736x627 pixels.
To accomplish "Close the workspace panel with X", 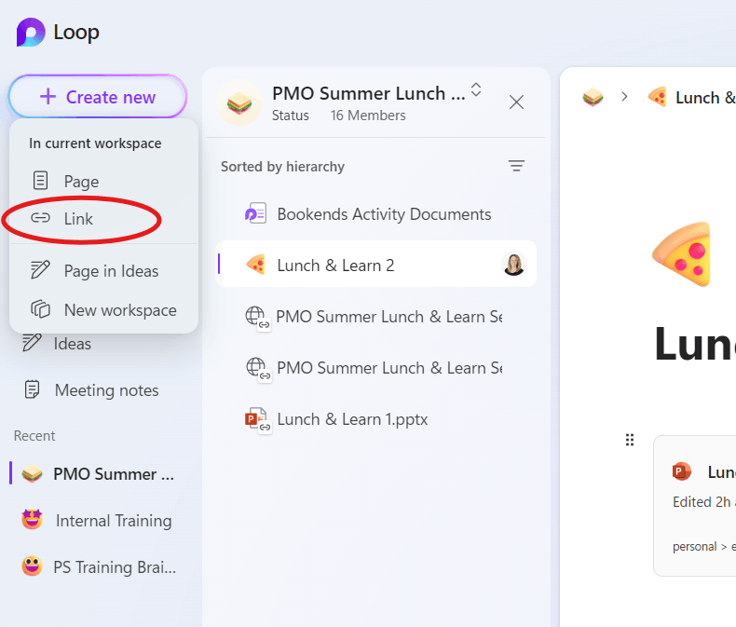I will pos(516,102).
